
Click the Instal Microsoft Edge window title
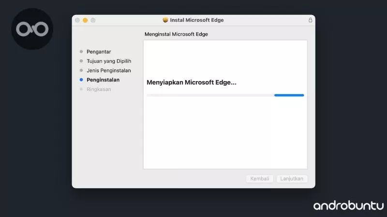197,20
